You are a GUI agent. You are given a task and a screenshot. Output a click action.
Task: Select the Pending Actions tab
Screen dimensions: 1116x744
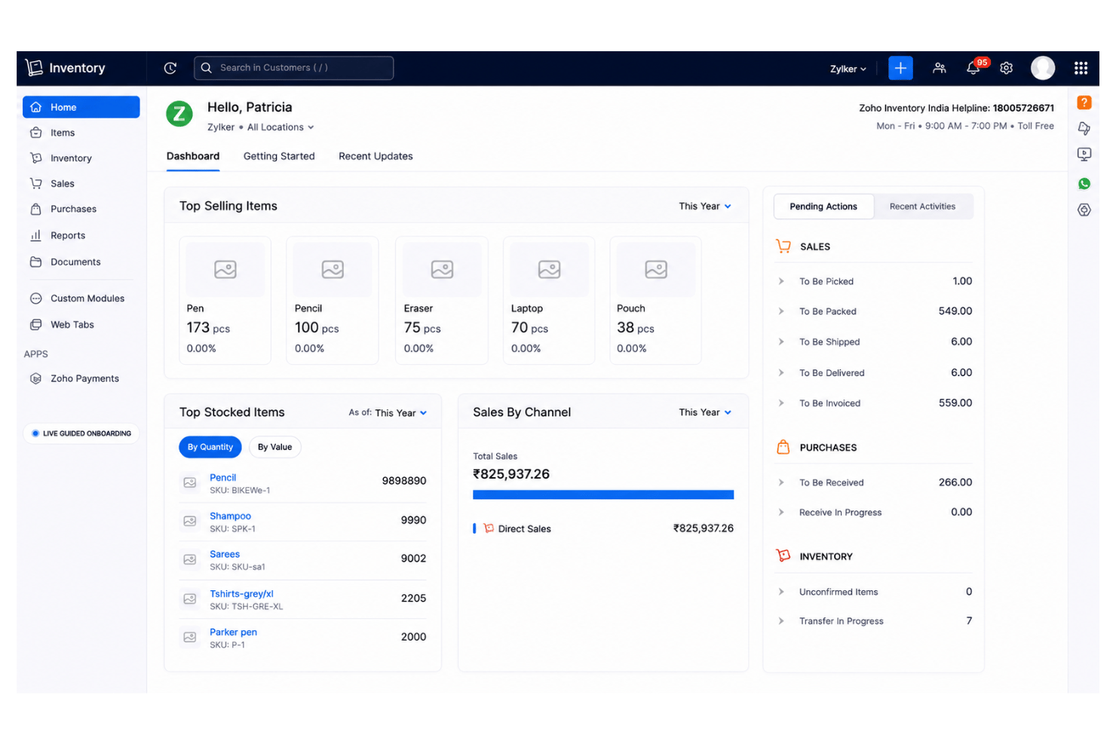pyautogui.click(x=823, y=207)
